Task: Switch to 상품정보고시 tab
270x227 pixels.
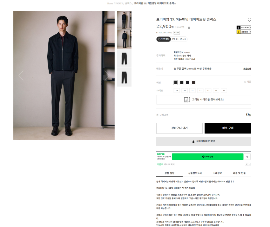Action: (x=195, y=173)
